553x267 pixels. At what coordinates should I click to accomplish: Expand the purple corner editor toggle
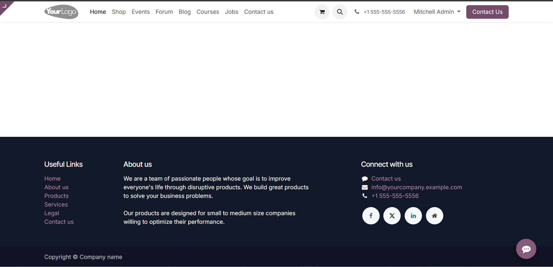pos(4,5)
